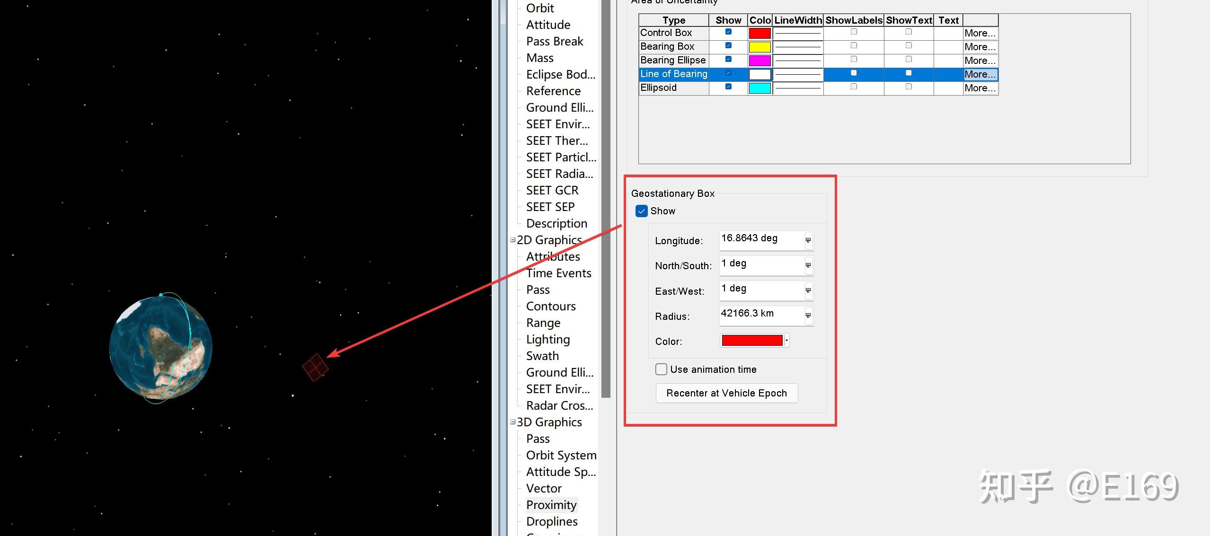The width and height of the screenshot is (1210, 536).
Task: Open the Geostationary Box color dropdown
Action: point(786,341)
